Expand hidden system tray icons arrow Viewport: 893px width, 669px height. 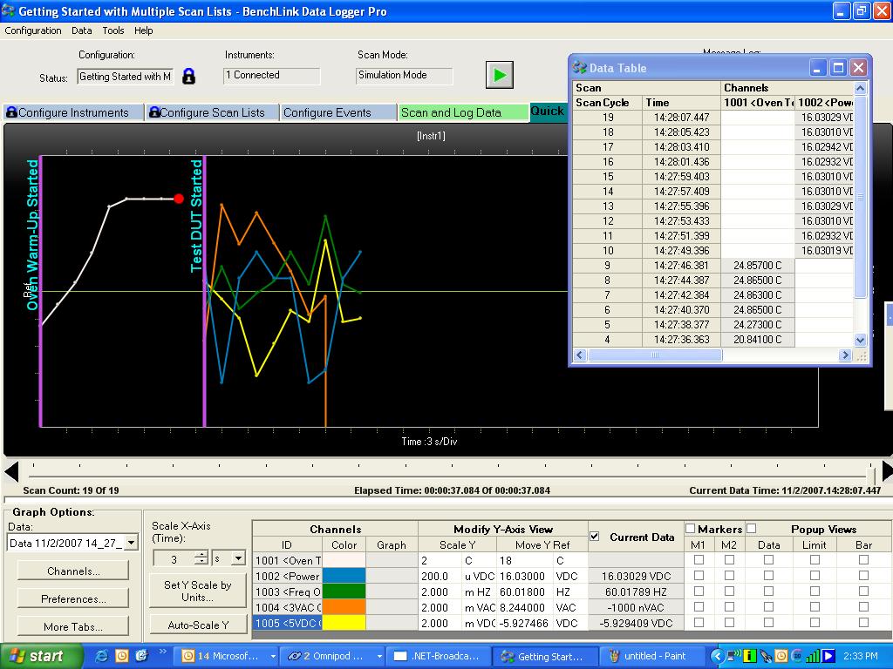click(717, 657)
